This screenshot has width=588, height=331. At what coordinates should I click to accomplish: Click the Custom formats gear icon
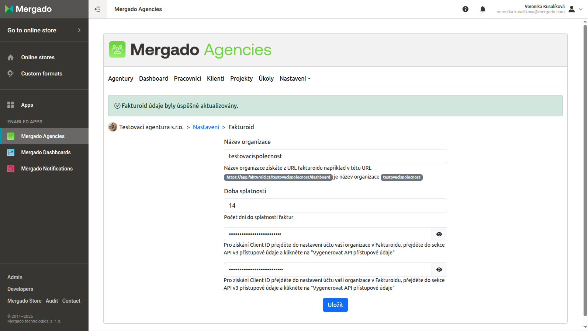point(11,74)
